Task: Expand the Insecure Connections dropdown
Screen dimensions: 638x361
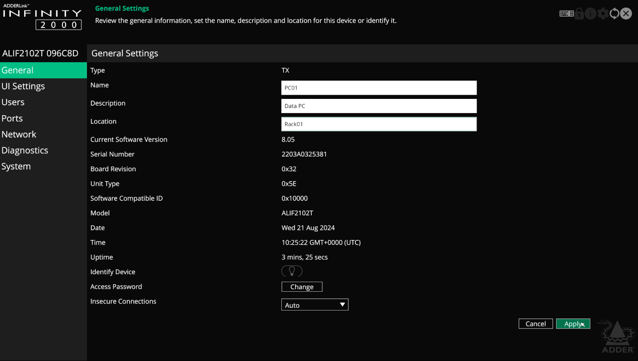Action: pos(315,305)
